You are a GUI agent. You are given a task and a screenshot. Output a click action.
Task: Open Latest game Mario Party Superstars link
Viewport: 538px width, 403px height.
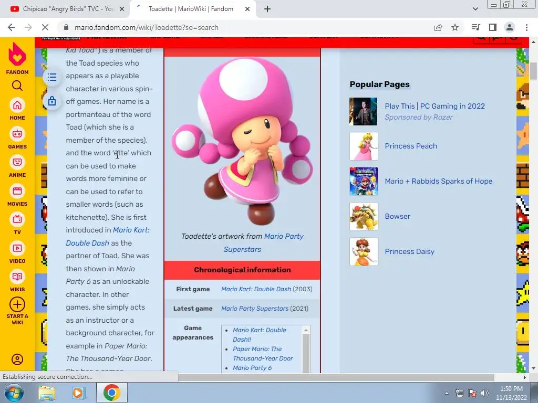[255, 309]
